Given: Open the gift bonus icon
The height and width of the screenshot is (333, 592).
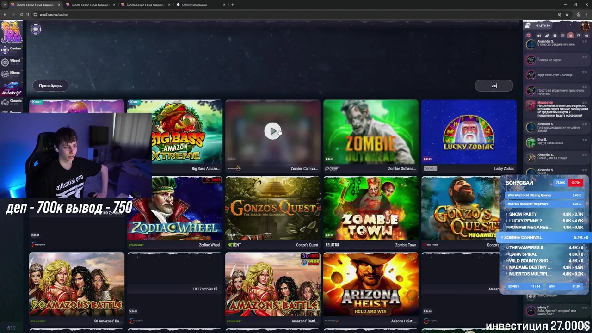Looking at the screenshot, I should 555,36.
